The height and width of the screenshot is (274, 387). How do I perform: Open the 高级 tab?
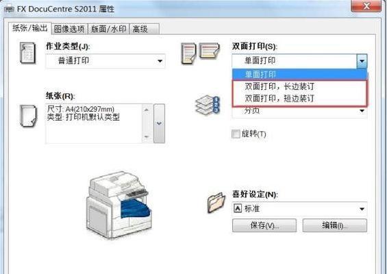tap(144, 29)
